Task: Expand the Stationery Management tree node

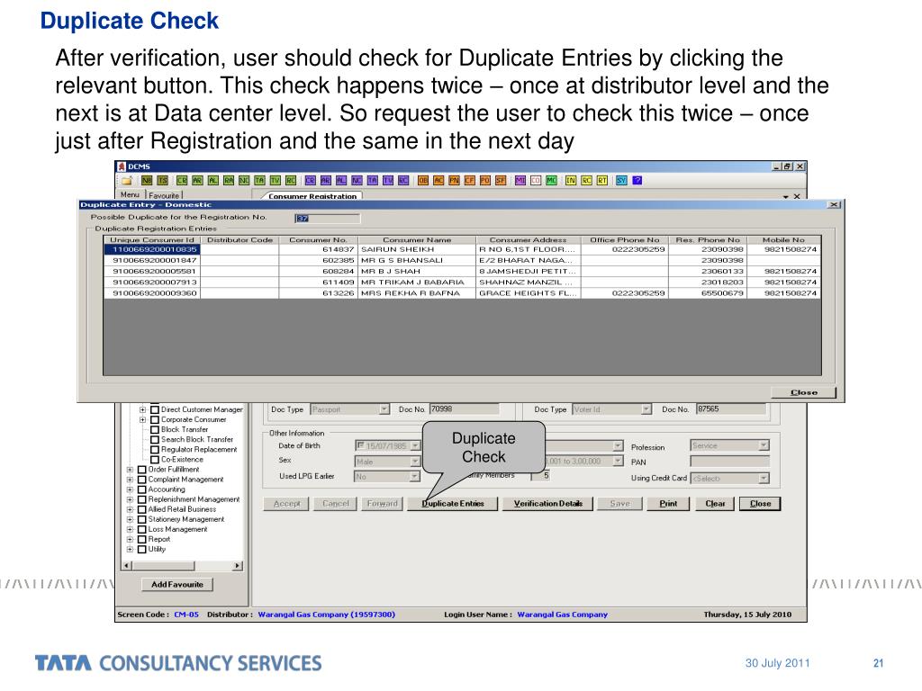Action: [130, 519]
